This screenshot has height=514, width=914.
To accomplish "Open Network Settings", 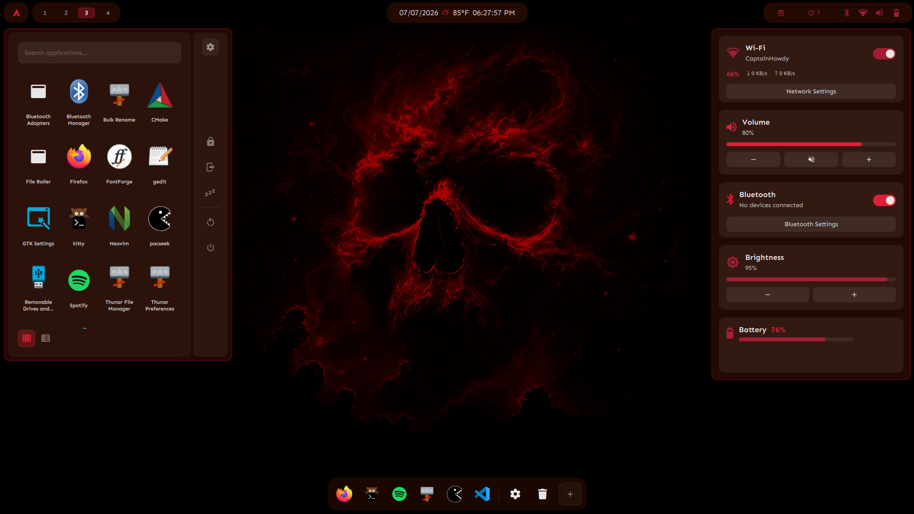I will pos(811,91).
